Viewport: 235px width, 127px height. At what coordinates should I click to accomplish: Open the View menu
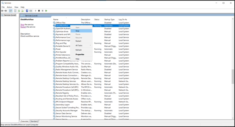tap(16, 7)
